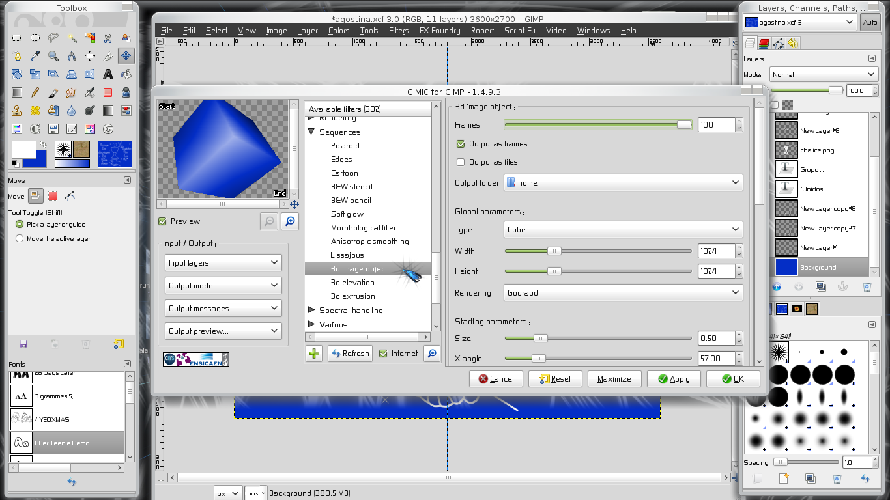890x500 pixels.
Task: Switch to the Undo History tab
Action: [792, 44]
